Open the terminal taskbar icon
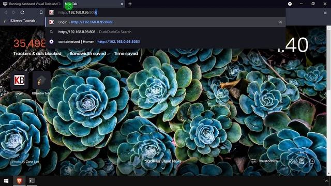The height and width of the screenshot is (186, 331). pos(32,181)
